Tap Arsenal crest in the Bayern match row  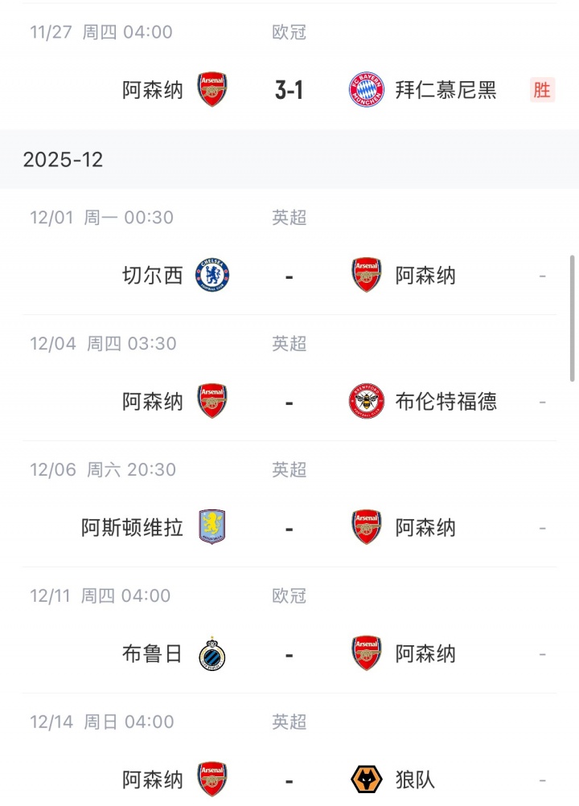(212, 91)
